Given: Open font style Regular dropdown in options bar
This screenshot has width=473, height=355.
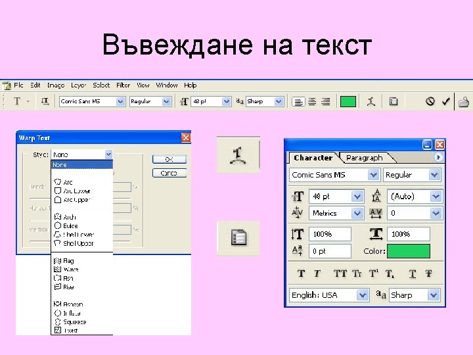Looking at the screenshot, I should coord(166,101).
